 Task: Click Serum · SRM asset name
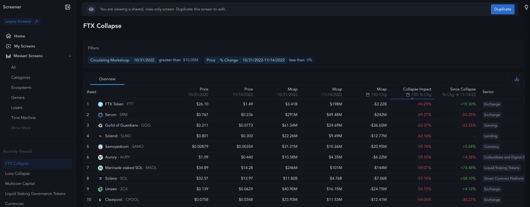(x=117, y=115)
